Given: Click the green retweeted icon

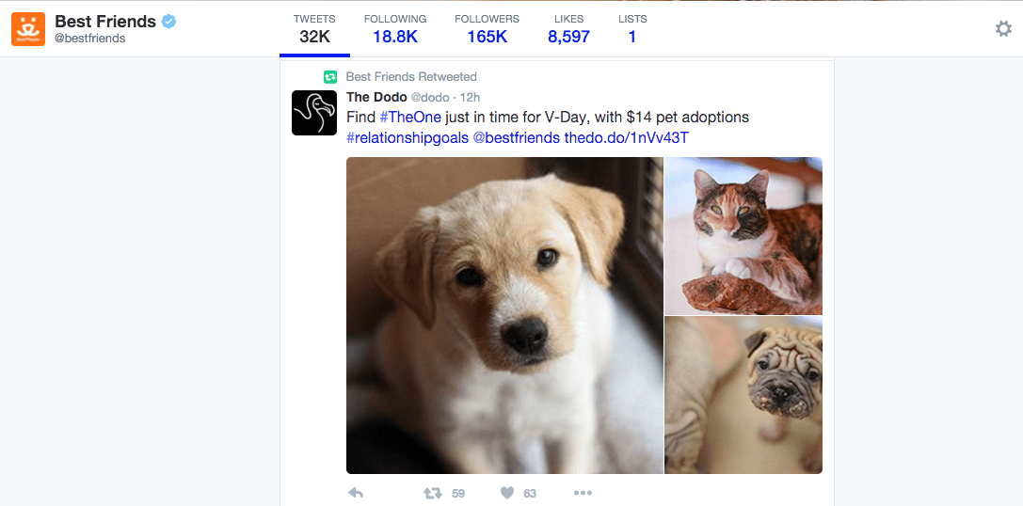Looking at the screenshot, I should 330,77.
